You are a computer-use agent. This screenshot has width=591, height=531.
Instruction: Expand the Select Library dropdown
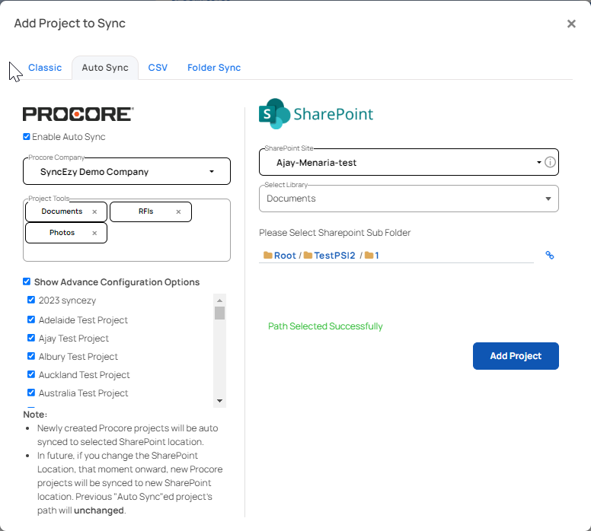[408, 199]
